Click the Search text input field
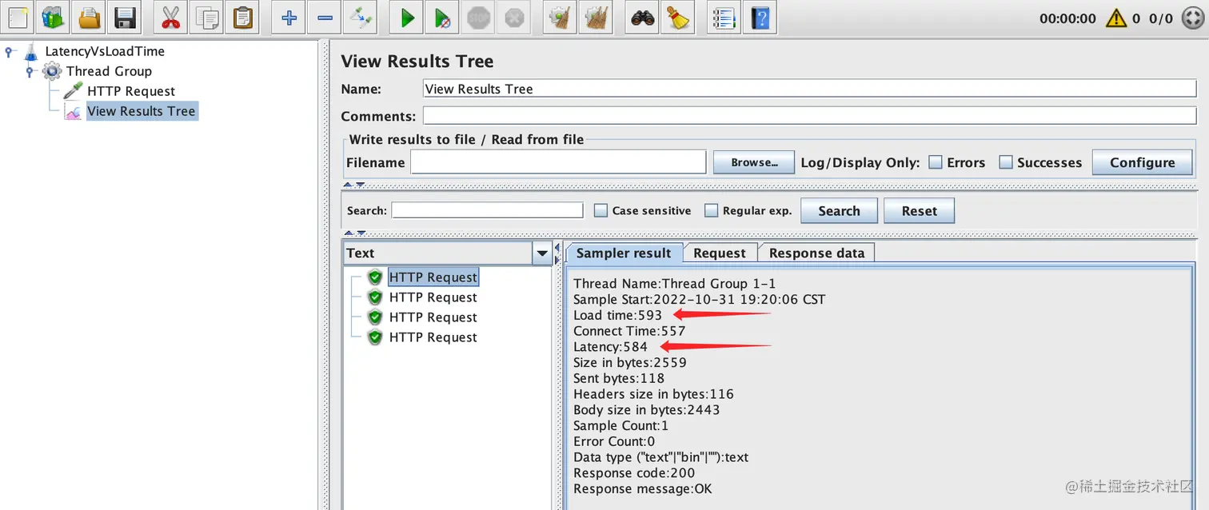1209x510 pixels. coord(487,211)
